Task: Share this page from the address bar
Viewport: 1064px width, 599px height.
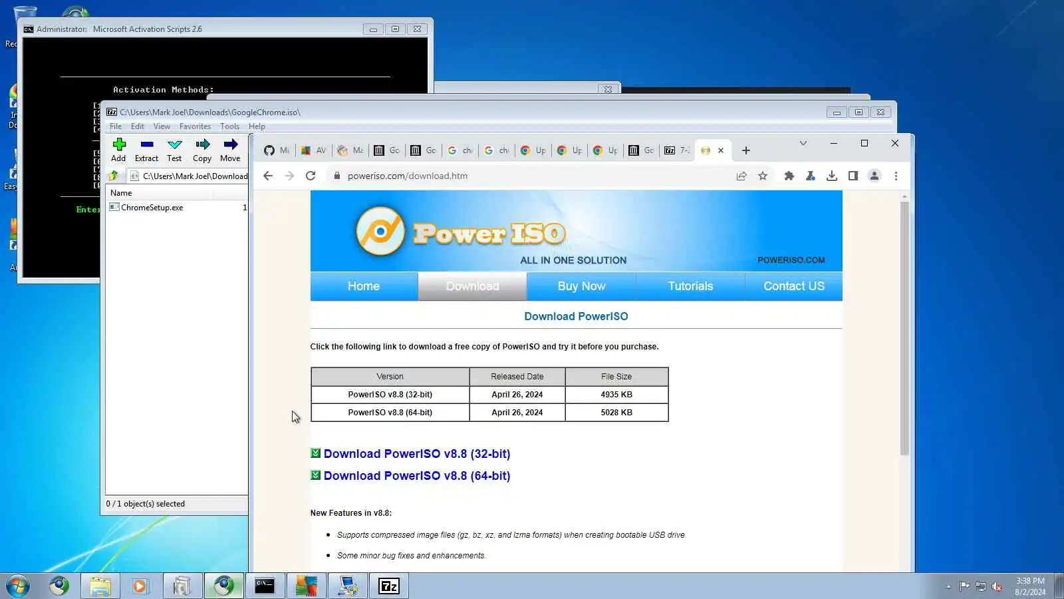Action: click(x=741, y=176)
